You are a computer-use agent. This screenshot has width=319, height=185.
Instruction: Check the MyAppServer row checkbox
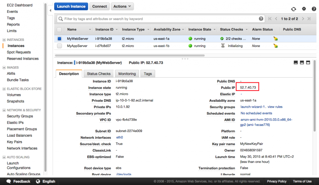[59, 46]
